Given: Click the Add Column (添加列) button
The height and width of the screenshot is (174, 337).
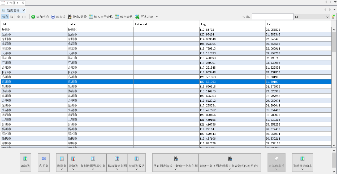Looking at the screenshot, I should (25, 162).
